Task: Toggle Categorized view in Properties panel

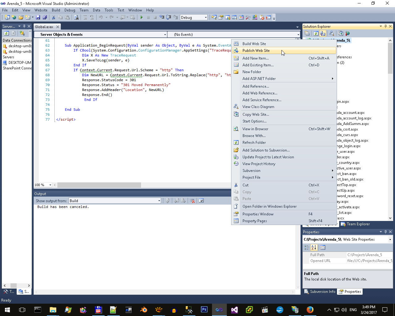Action: tap(306, 247)
